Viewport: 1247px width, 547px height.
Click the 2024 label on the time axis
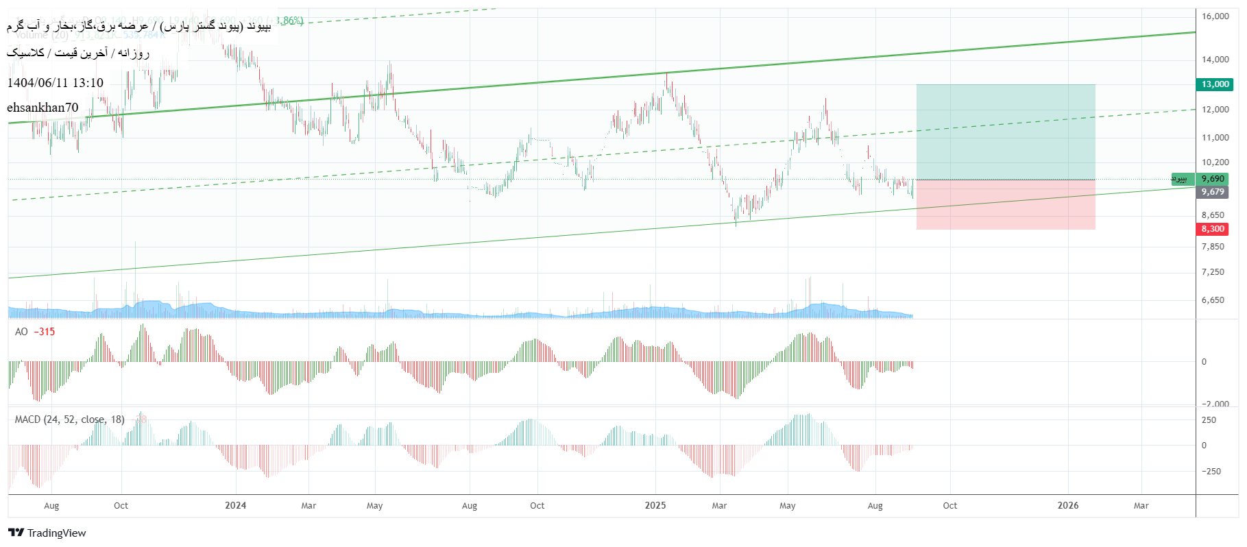(x=235, y=505)
